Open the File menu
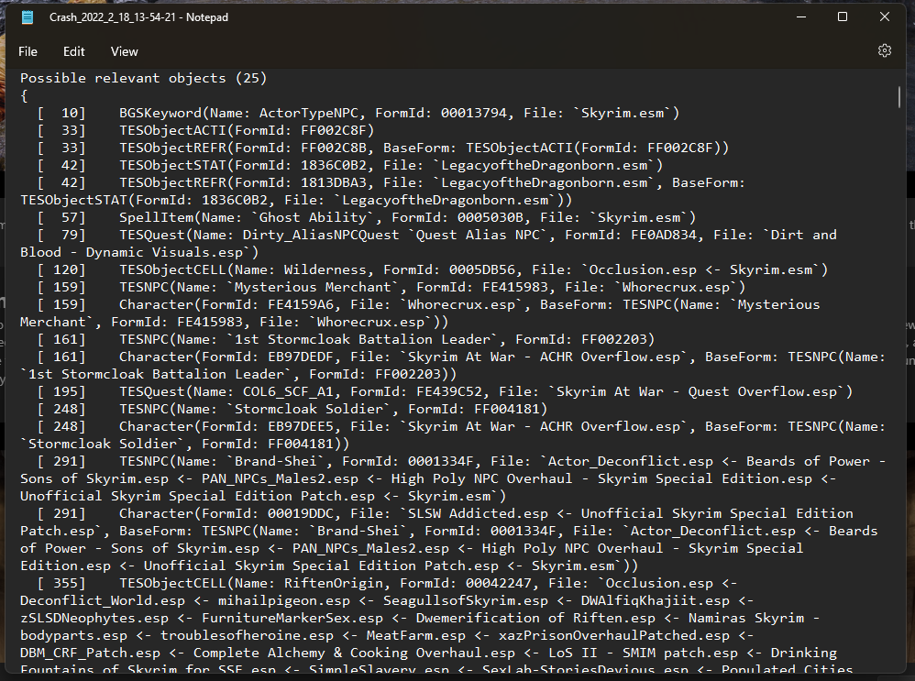The width and height of the screenshot is (915, 681). click(28, 51)
